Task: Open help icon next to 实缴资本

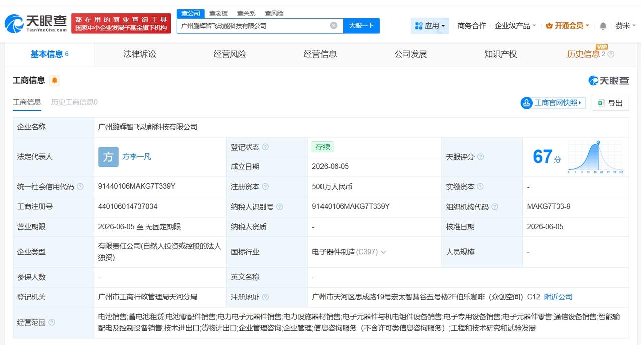Action: coord(481,187)
